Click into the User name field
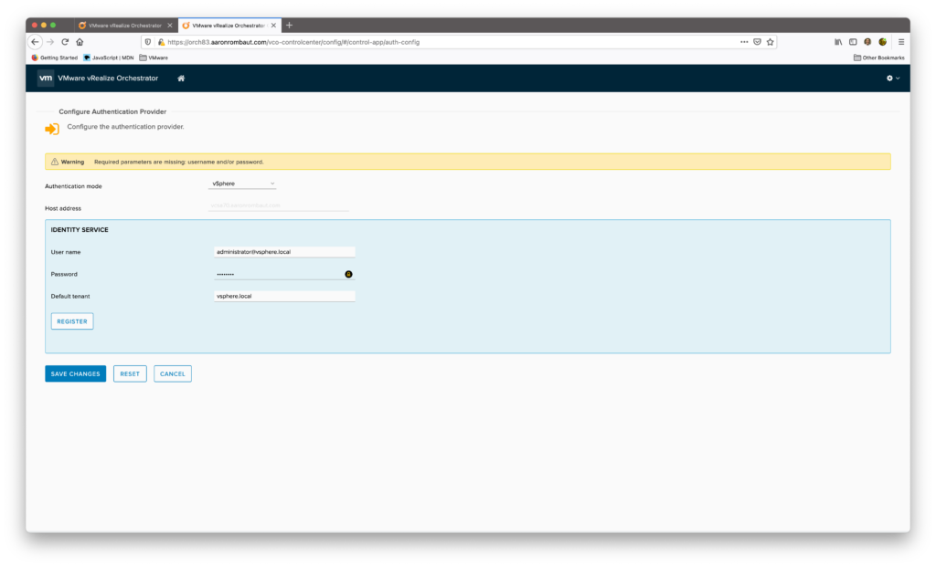 pos(283,252)
